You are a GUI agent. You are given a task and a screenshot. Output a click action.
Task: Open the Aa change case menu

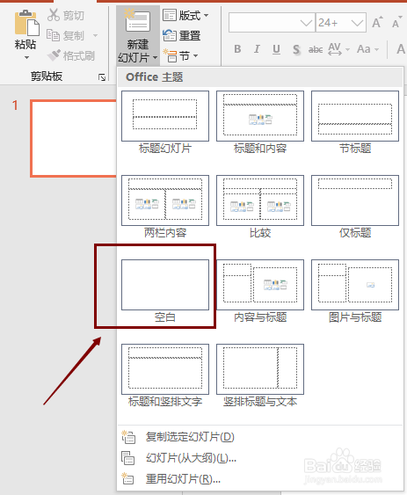pyautogui.click(x=367, y=49)
